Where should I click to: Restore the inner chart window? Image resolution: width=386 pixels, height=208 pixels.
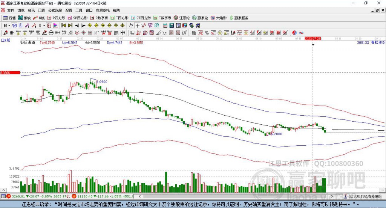coord(377,10)
